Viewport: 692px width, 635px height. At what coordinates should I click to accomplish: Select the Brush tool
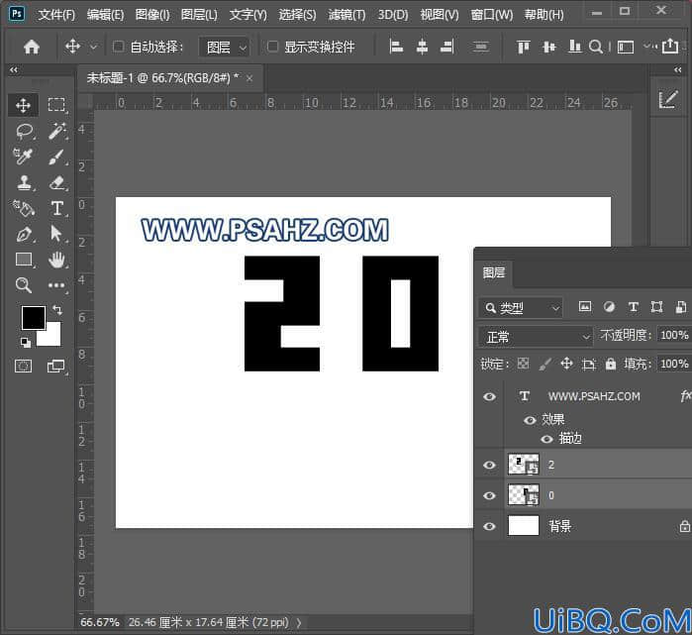pos(57,157)
